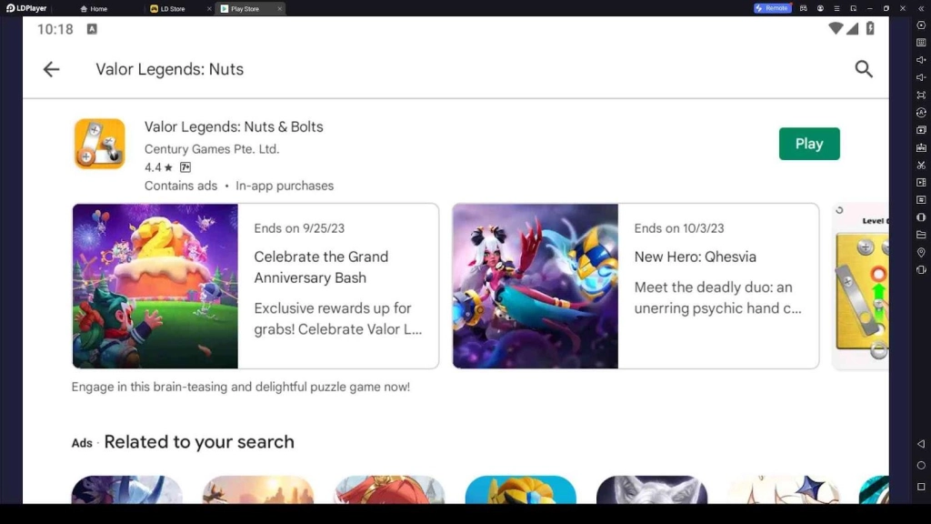Open the operation recorder icon in sidebar
This screenshot has width=931, height=524.
pos(921,200)
